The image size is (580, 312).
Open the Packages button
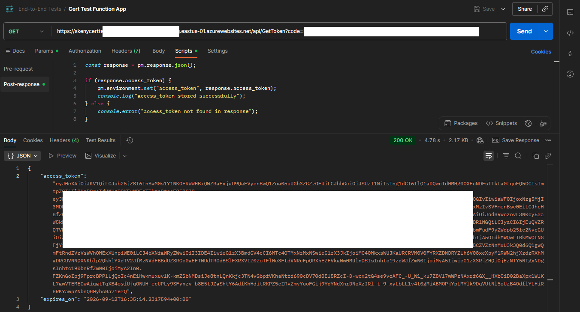[x=461, y=123]
